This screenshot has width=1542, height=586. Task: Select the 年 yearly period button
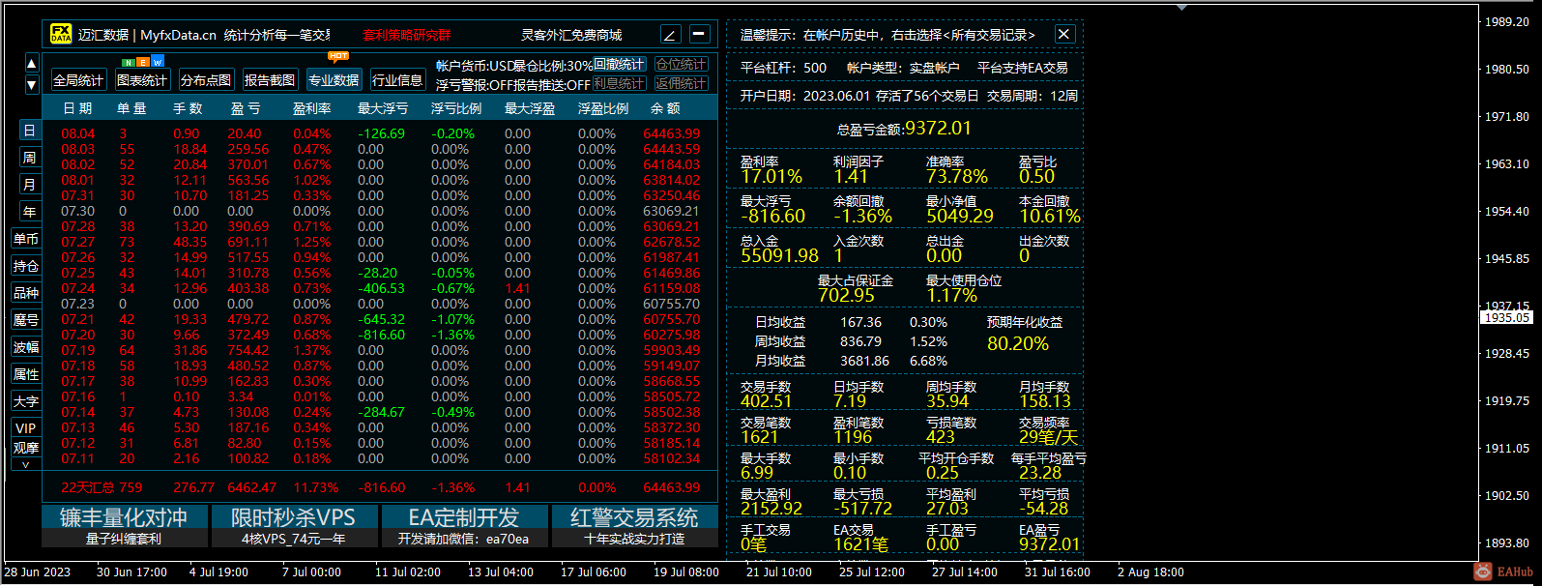[29, 212]
